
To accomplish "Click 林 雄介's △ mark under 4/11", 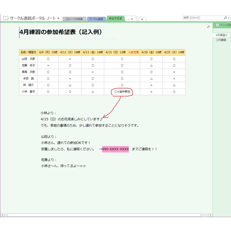I will tap(70, 85).
